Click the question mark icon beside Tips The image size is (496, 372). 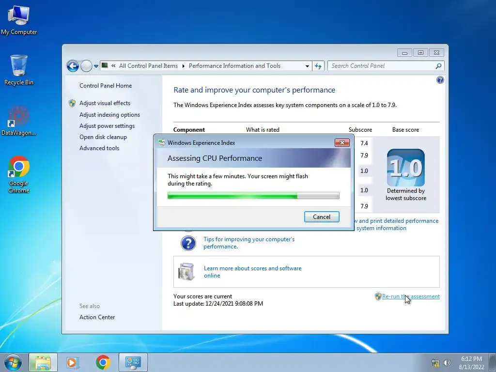point(188,243)
